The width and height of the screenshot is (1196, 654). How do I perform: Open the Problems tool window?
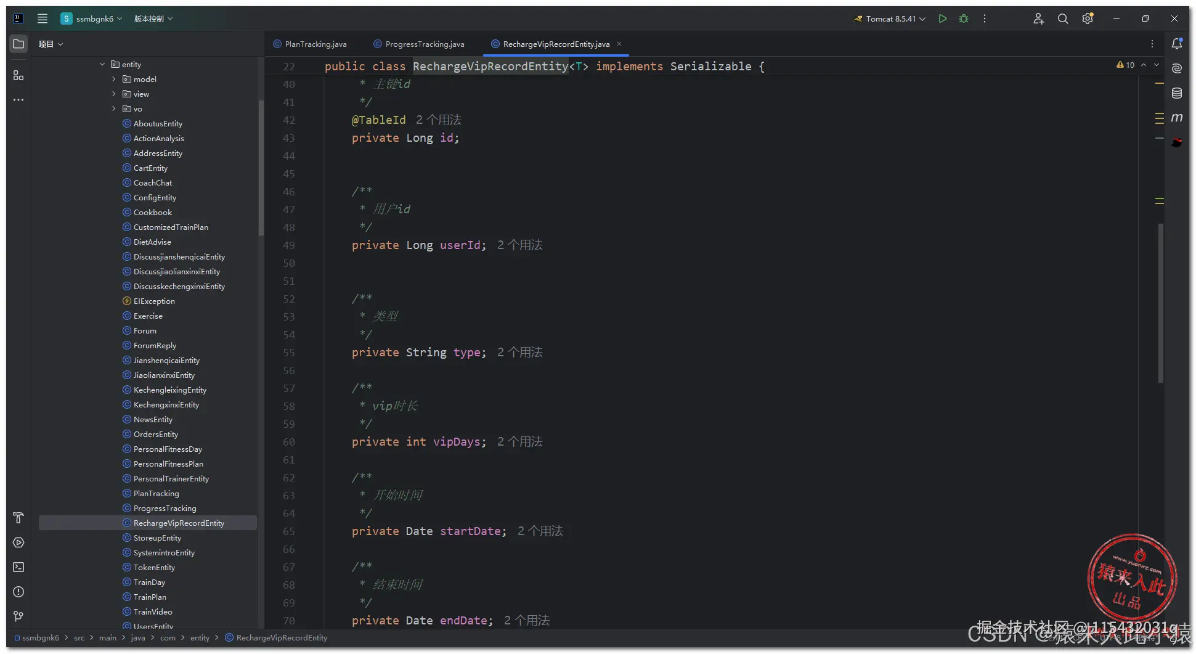point(18,592)
